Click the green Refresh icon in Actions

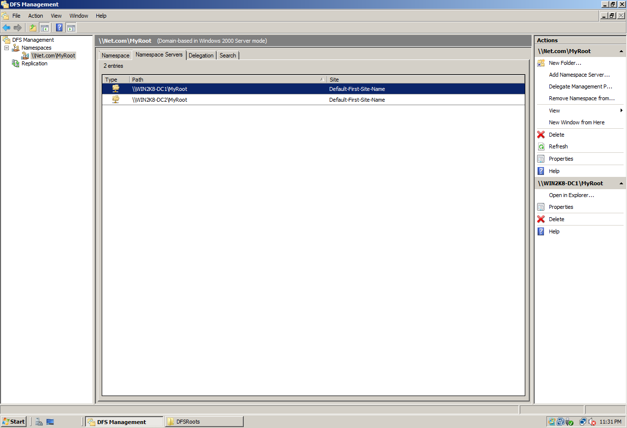pyautogui.click(x=541, y=146)
